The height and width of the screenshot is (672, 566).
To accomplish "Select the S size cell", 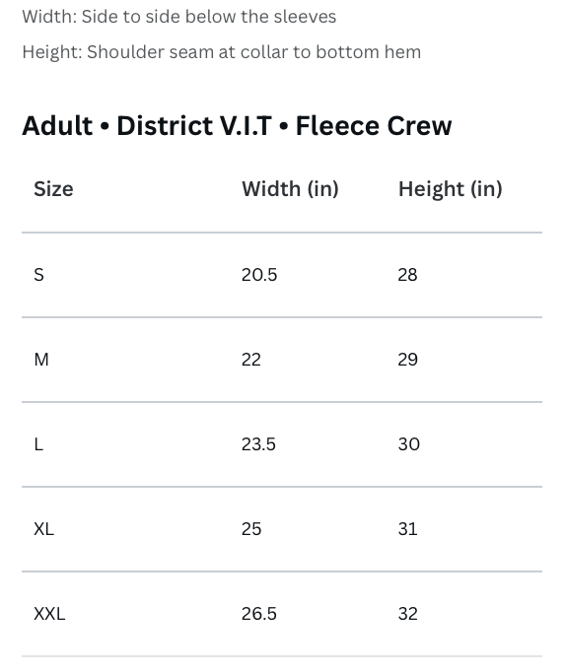I will click(39, 275).
